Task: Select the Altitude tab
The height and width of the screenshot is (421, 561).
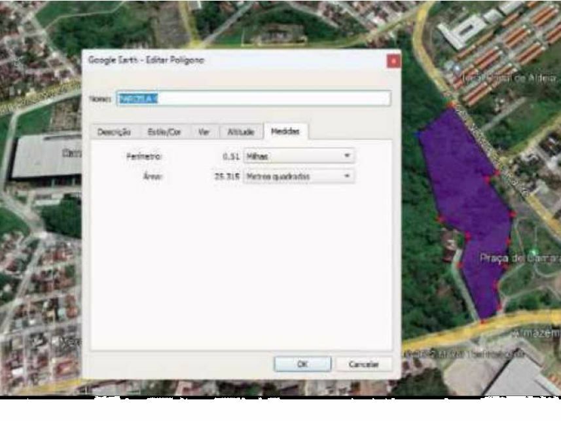Action: [240, 132]
